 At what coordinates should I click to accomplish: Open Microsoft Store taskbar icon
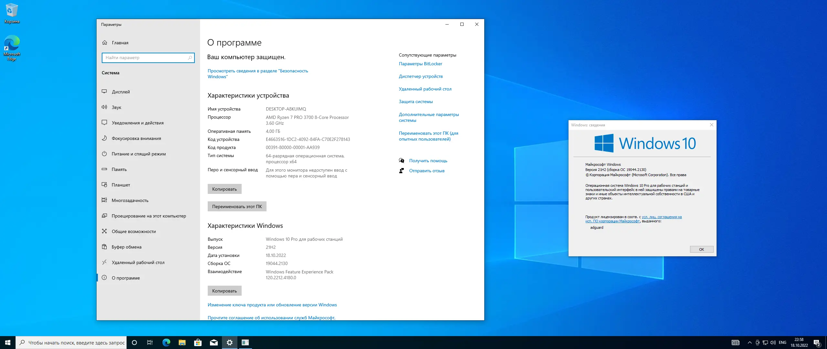pyautogui.click(x=198, y=343)
